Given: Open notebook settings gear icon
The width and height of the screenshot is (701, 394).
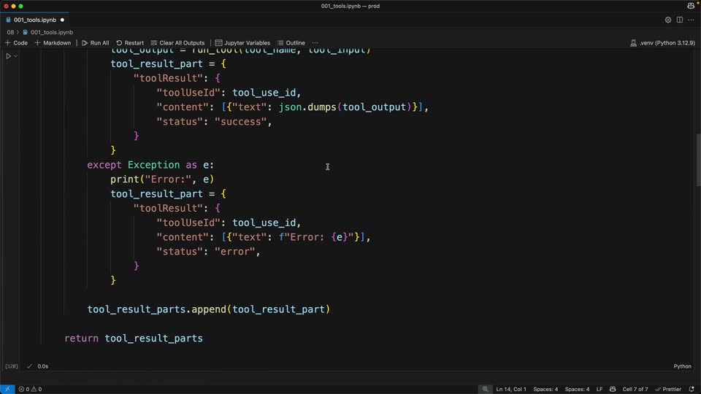Looking at the screenshot, I should pos(668,20).
